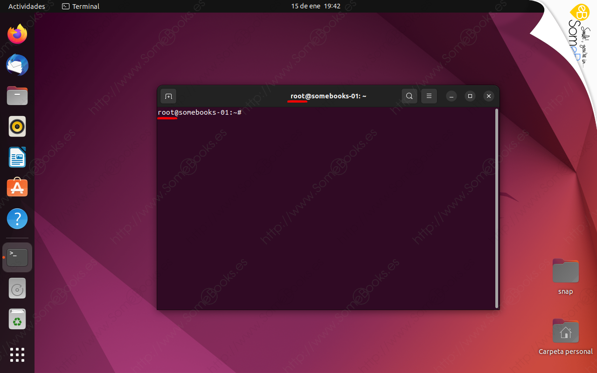597x373 pixels.
Task: Open Carpeta personal on the desktop
Action: [x=565, y=331]
